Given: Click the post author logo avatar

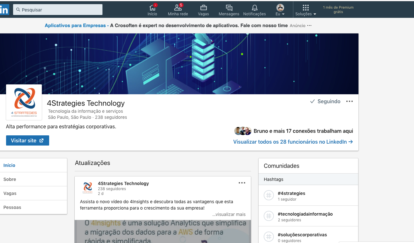Looking at the screenshot, I should click(x=87, y=188).
